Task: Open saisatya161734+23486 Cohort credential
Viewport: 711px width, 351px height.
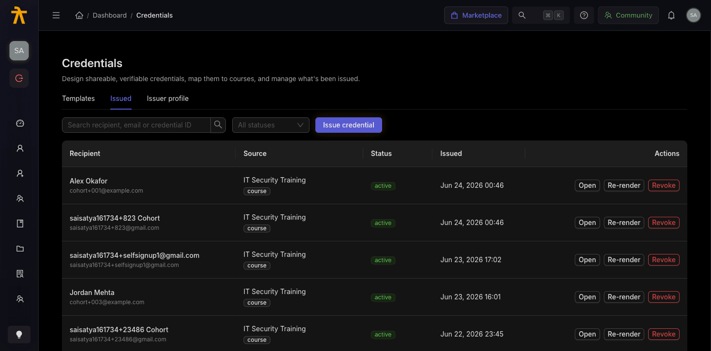Action: 587,334
